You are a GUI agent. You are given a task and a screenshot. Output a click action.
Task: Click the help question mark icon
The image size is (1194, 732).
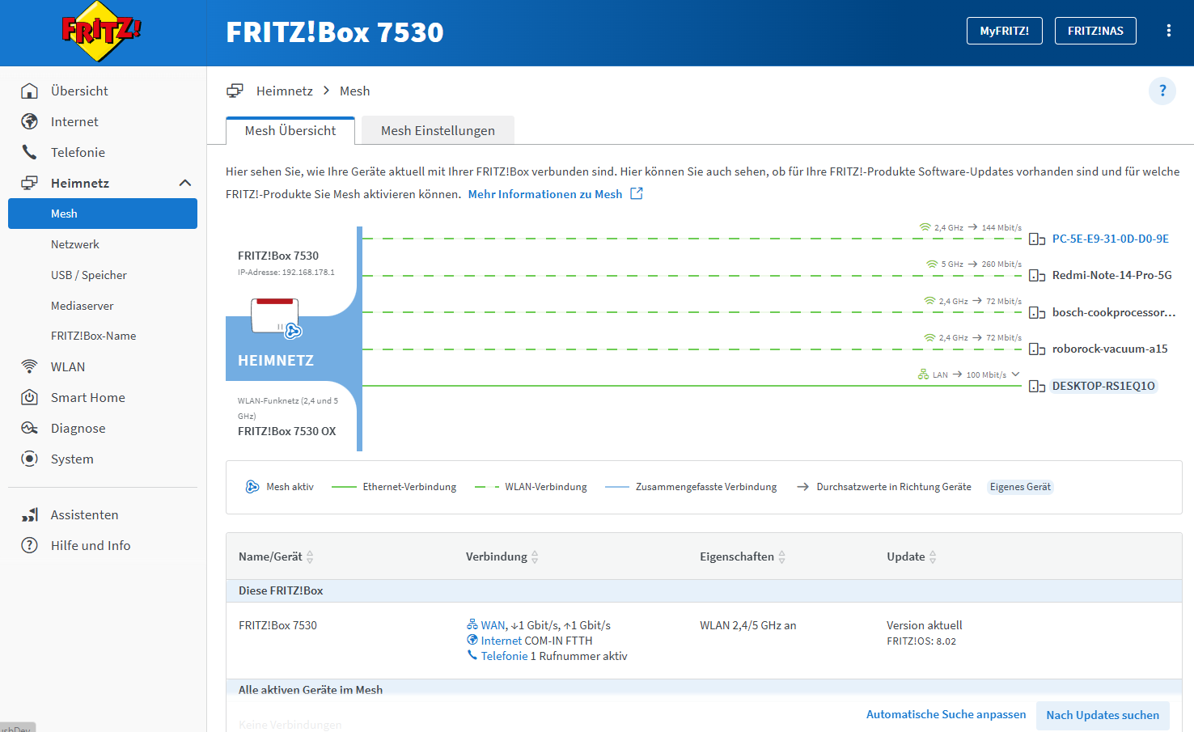[x=1162, y=91]
